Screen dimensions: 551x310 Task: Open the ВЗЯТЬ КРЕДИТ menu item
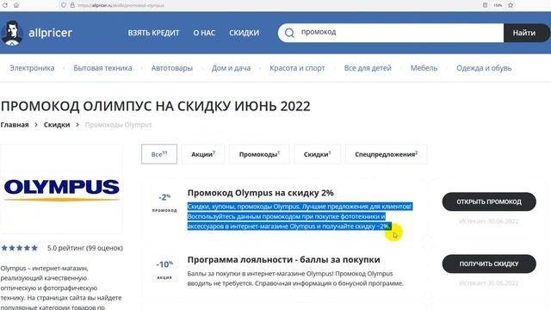(153, 33)
